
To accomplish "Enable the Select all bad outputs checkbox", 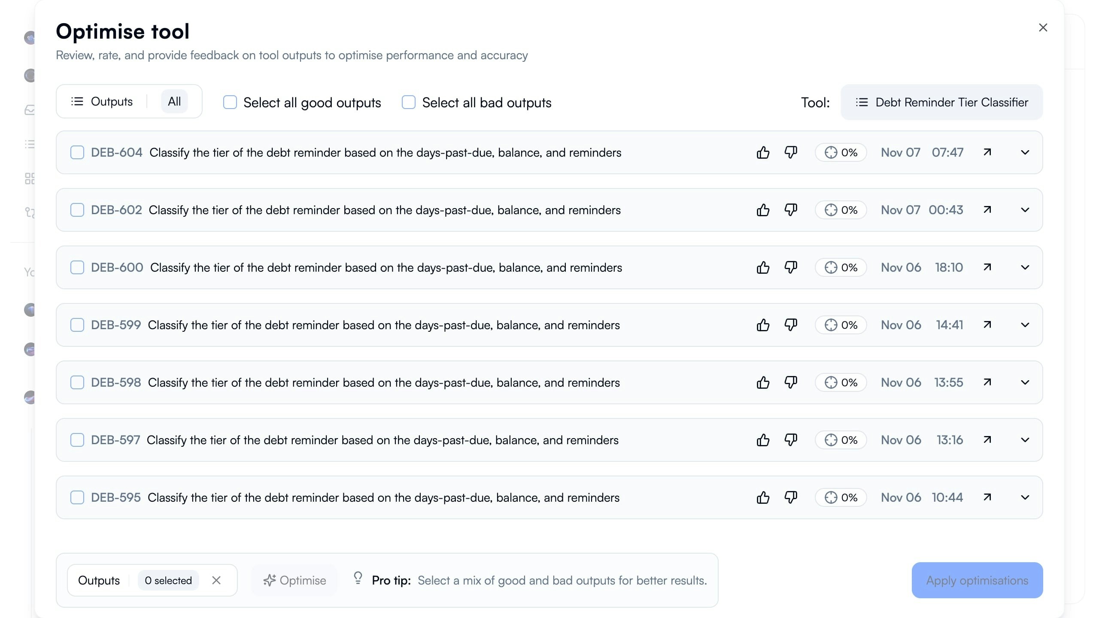I will 408,102.
